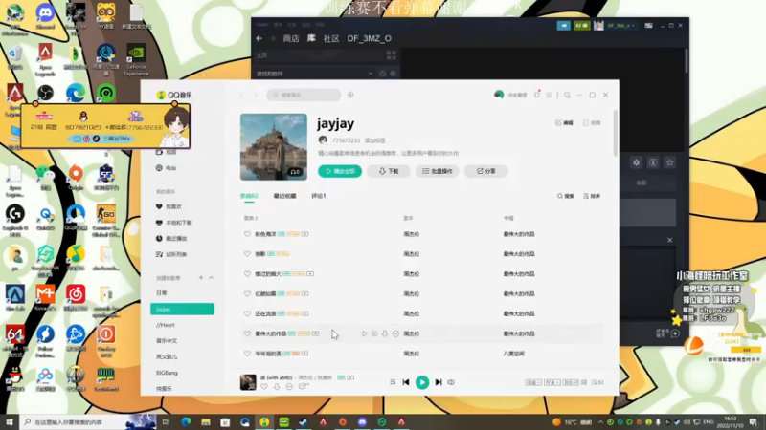The image size is (766, 430).
Task: Click the search-in-playlist icon
Action: [565, 196]
